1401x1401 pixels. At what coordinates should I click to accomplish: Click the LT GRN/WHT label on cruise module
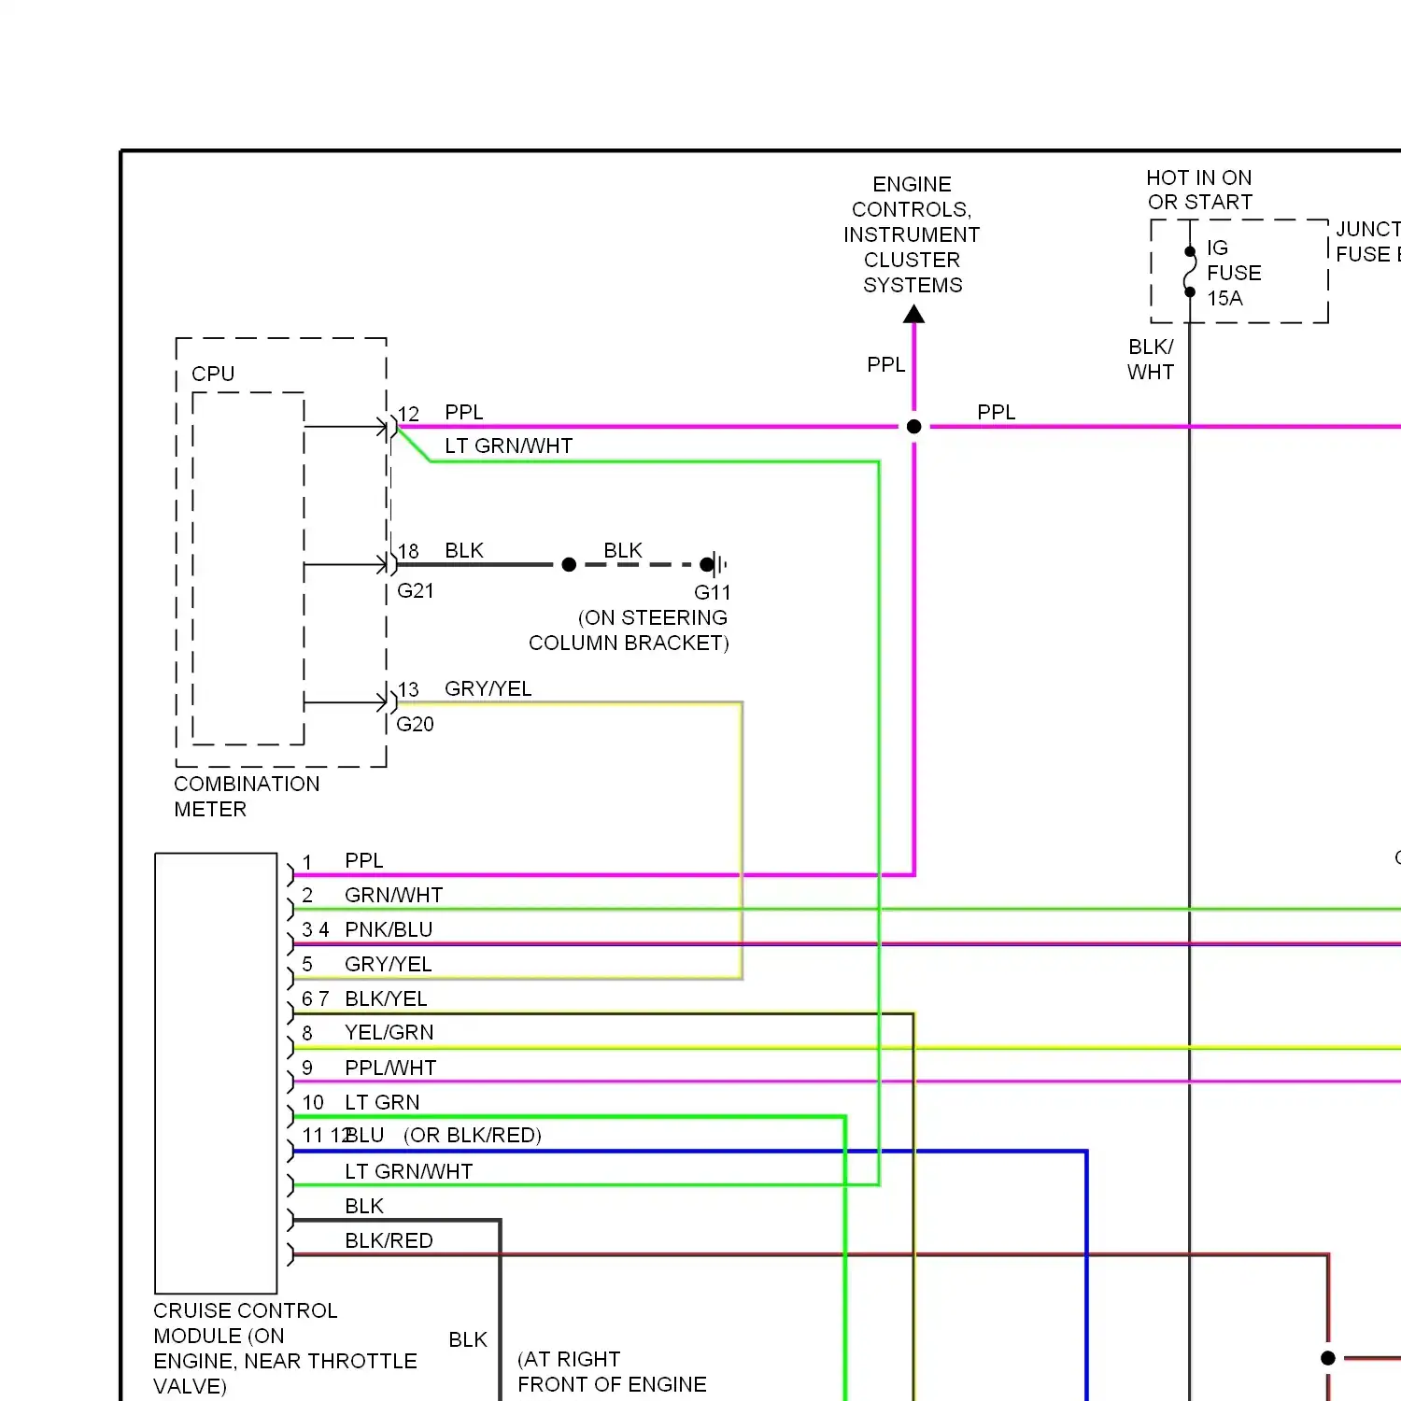coord(408,1171)
